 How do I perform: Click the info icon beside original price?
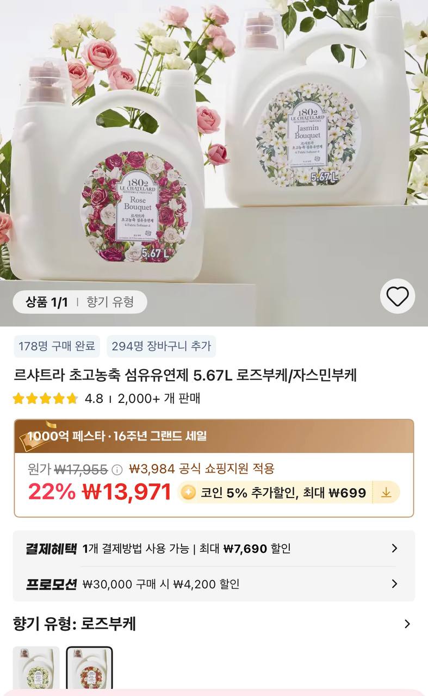[x=117, y=469]
